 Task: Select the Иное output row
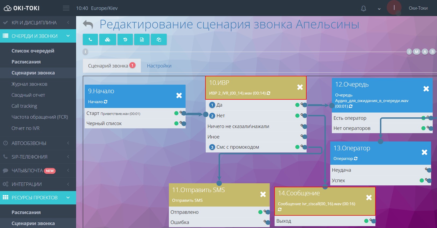256,137
